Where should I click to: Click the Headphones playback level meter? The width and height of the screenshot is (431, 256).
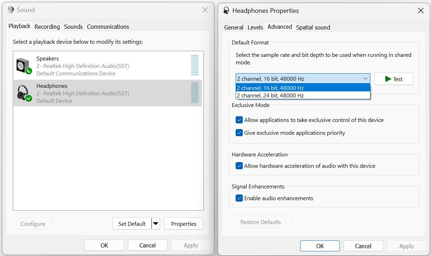pyautogui.click(x=195, y=92)
